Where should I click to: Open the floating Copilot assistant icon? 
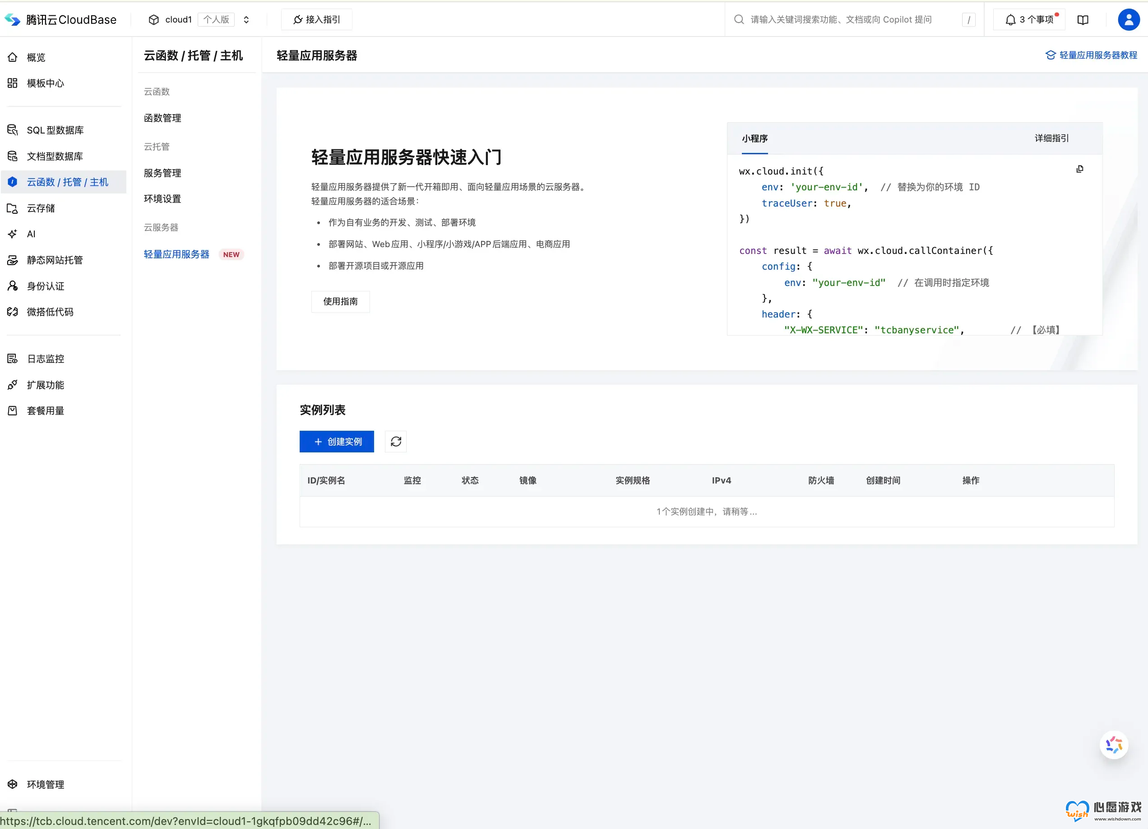coord(1114,745)
